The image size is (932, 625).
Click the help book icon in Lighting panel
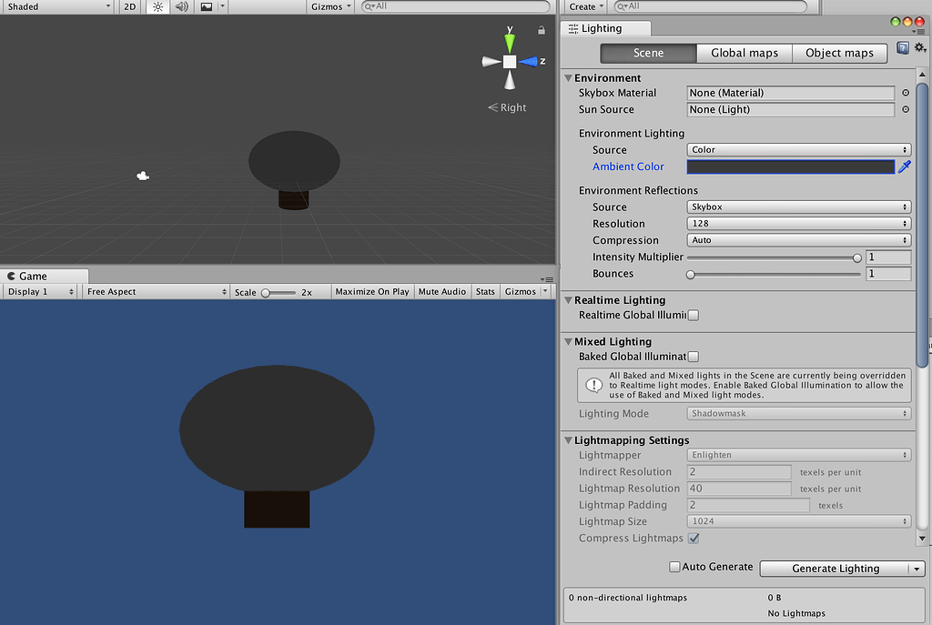[902, 48]
